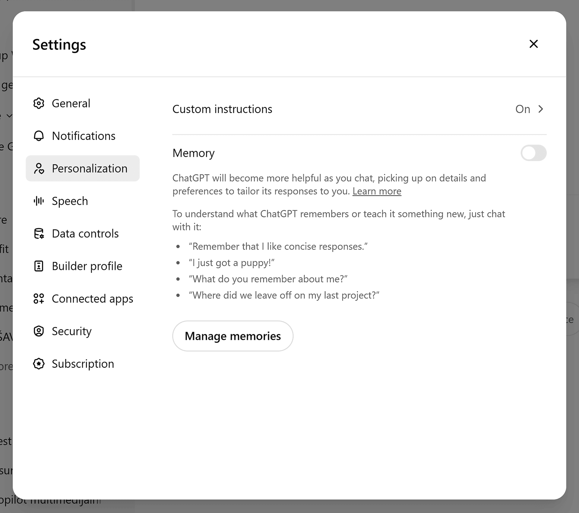Click the Memory section heading
579x513 pixels.
pos(193,153)
